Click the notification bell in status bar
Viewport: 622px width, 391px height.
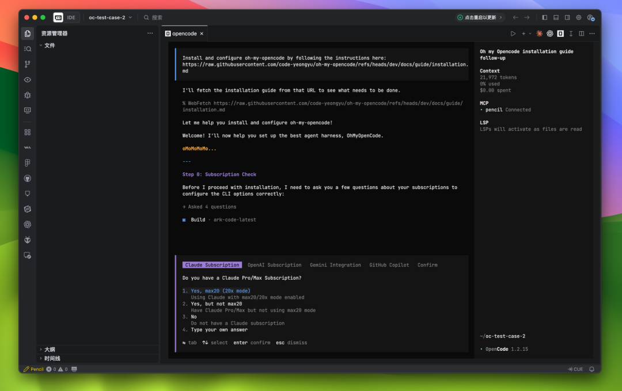pos(591,369)
